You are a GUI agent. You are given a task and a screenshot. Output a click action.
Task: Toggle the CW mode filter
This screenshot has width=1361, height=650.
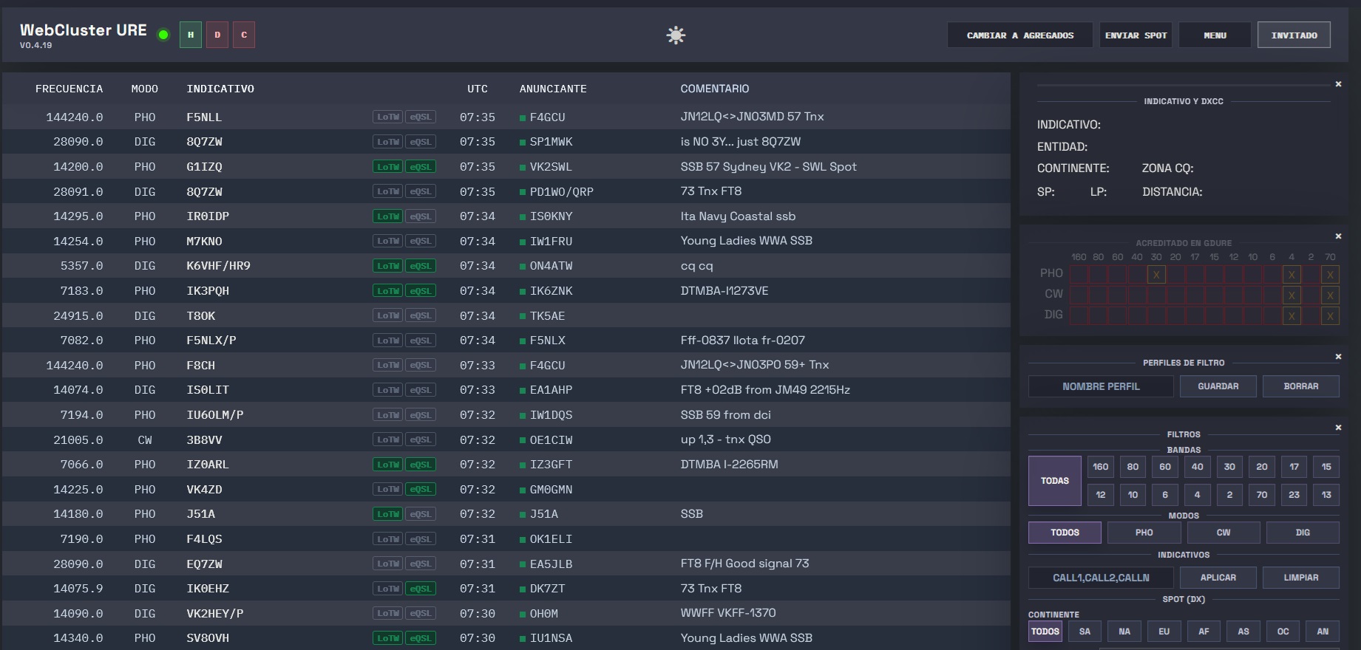1223,533
